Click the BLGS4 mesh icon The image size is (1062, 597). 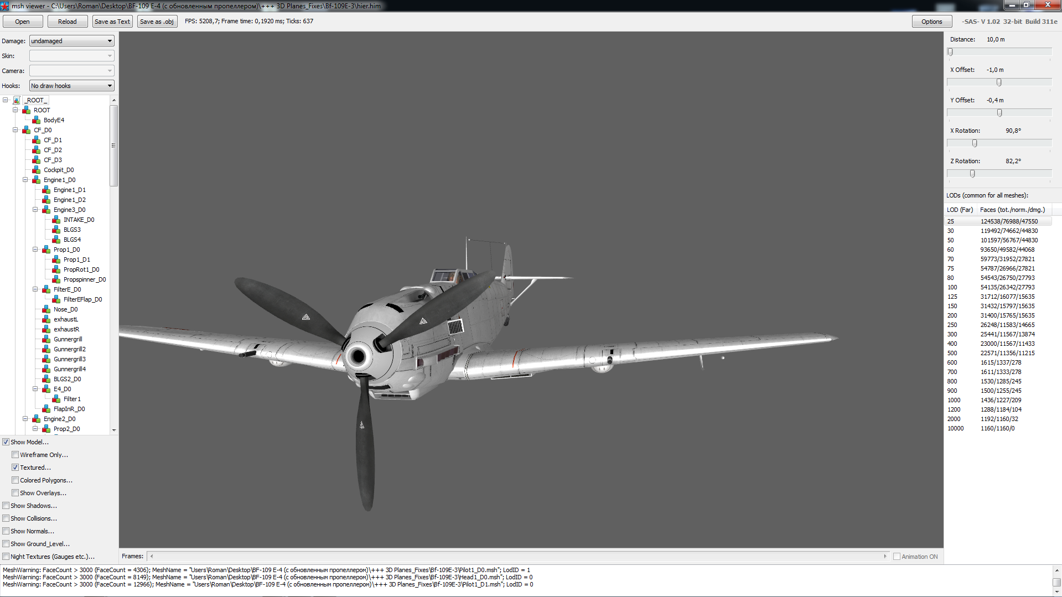tap(56, 240)
